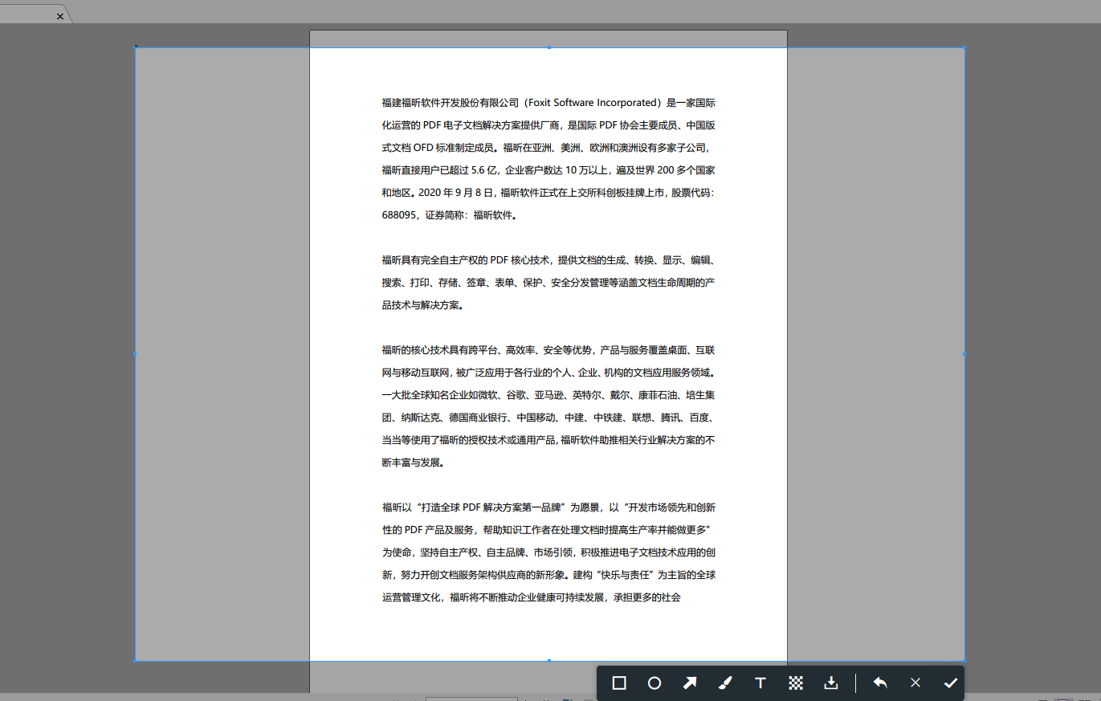Screen dimensions: 1101x701
Task: Close the tab at top left
Action: click(x=60, y=15)
